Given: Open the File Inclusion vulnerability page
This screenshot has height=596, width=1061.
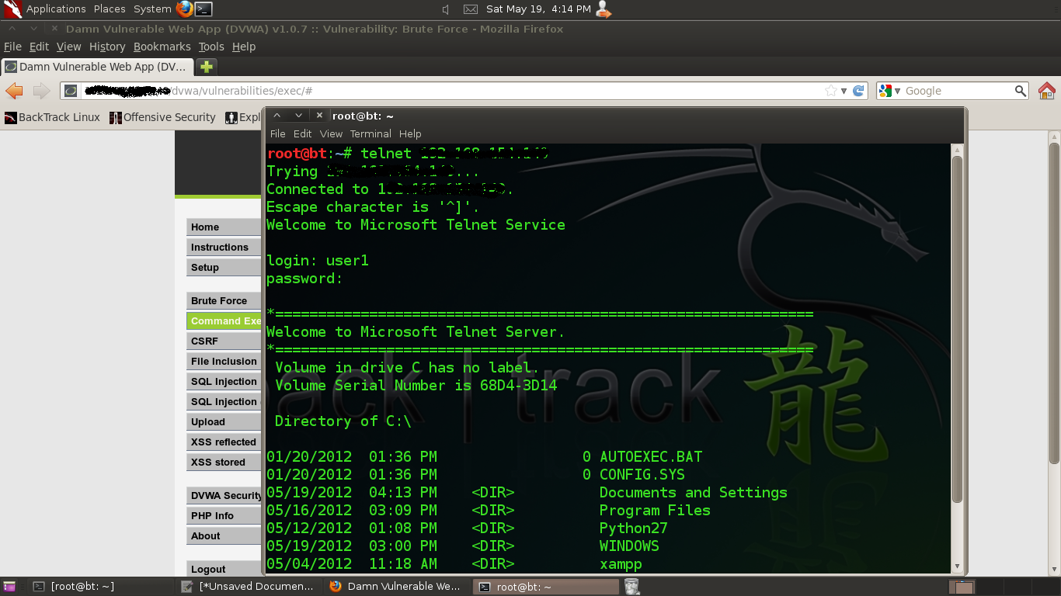Looking at the screenshot, I should pyautogui.click(x=224, y=361).
